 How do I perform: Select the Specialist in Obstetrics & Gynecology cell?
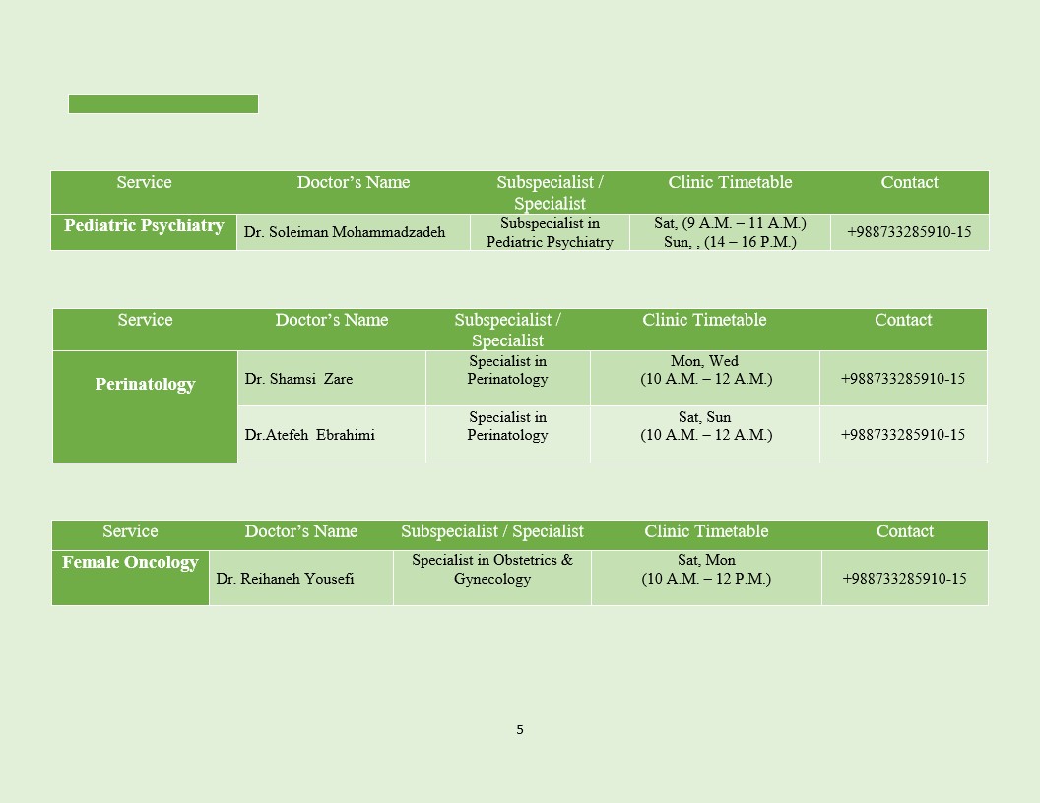pyautogui.click(x=491, y=570)
